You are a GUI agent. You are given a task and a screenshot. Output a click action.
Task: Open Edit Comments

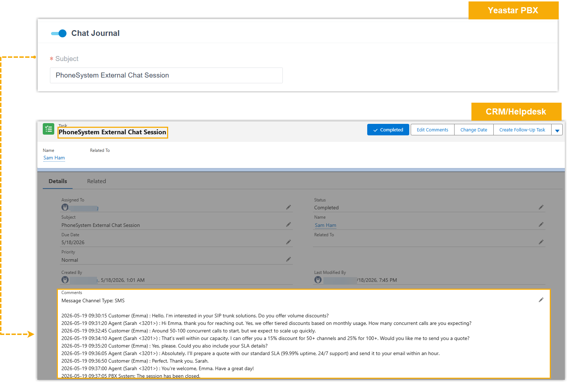(x=432, y=130)
